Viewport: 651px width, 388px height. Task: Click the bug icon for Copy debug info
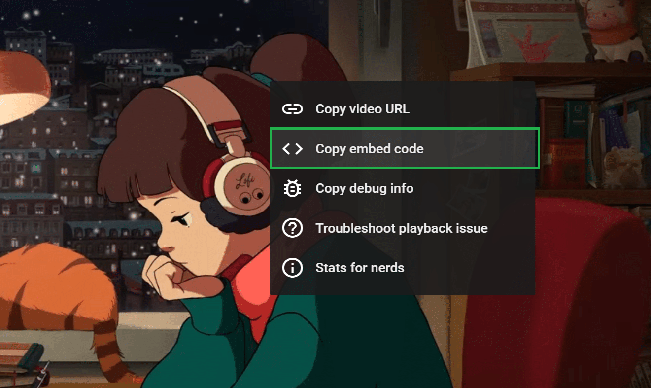tap(292, 188)
